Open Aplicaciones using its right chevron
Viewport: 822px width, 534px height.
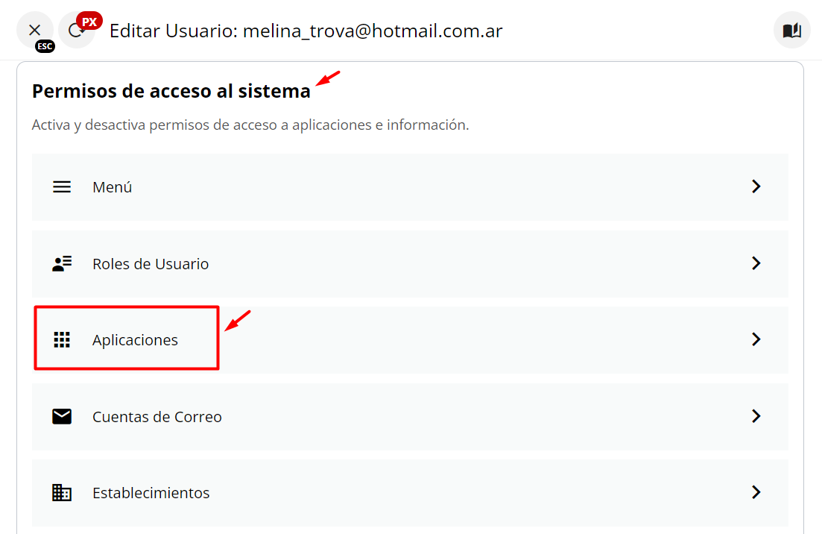(756, 339)
